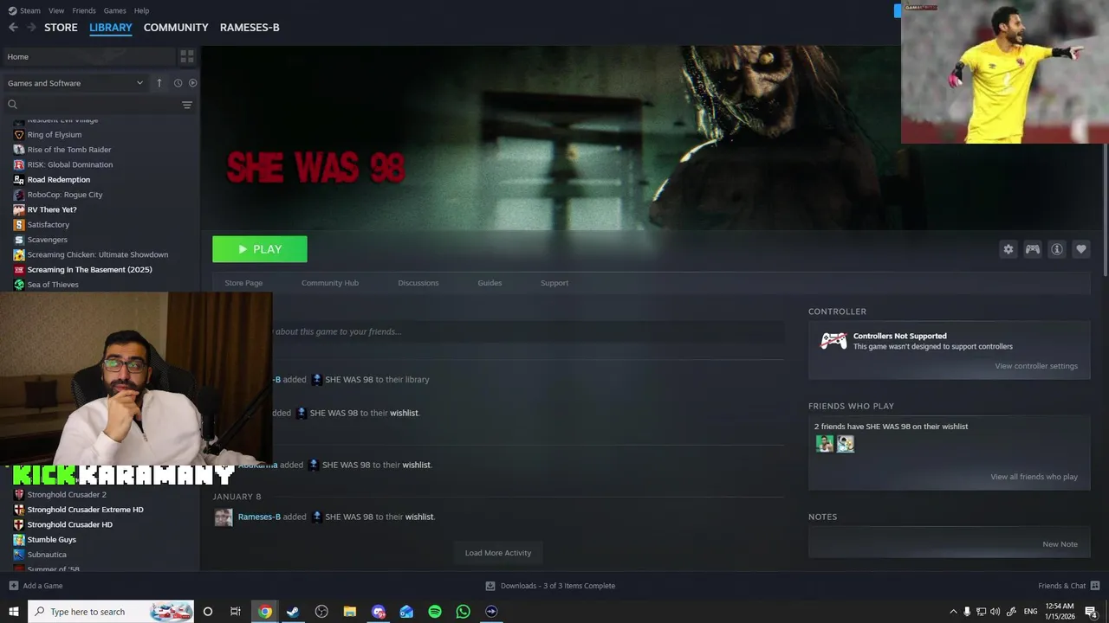Click first friend avatar in Friends Who Play
This screenshot has height=623, width=1109.
click(825, 444)
